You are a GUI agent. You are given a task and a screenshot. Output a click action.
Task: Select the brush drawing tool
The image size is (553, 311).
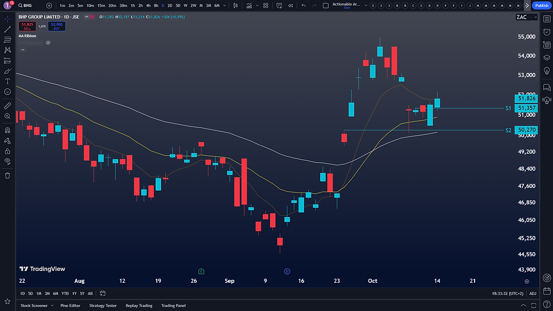point(7,71)
